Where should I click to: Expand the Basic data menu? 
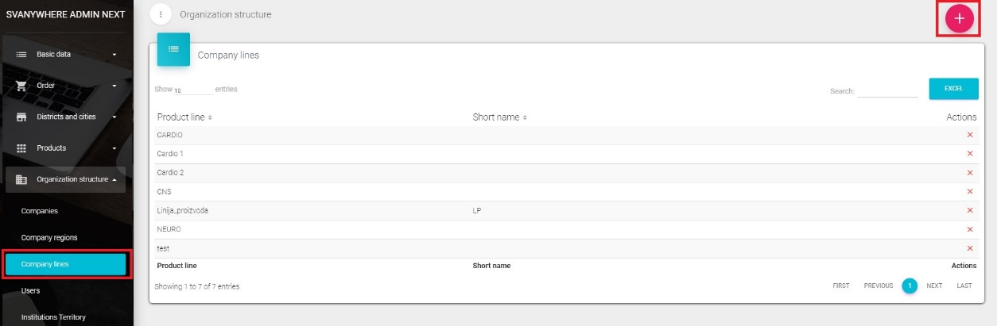pos(66,54)
